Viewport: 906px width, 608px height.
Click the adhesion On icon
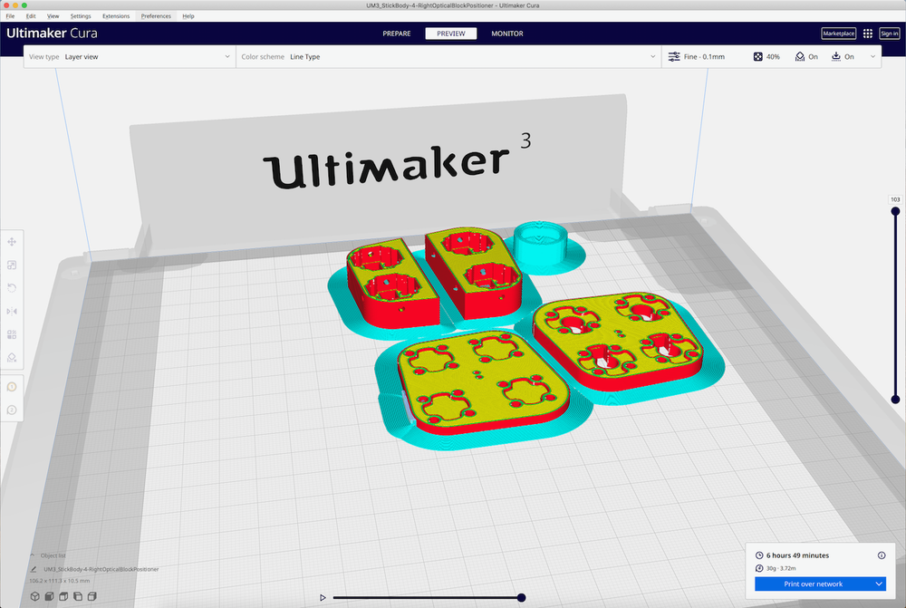pos(835,57)
